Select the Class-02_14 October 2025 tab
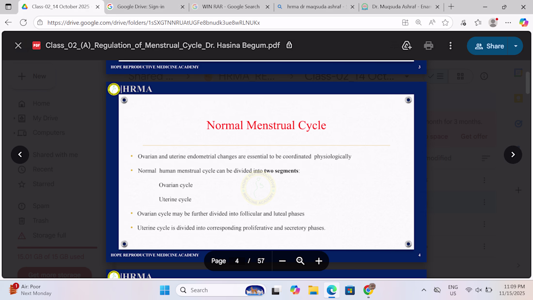The width and height of the screenshot is (533, 300). click(61, 7)
